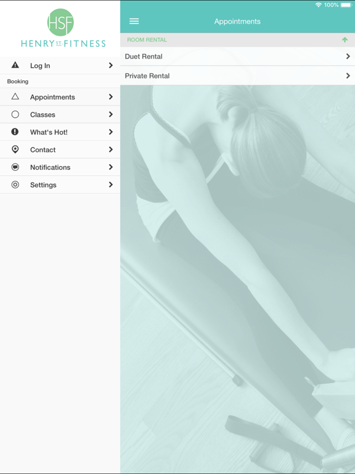Open the hamburger menu icon
Viewport: 355px width, 474px height.
(x=134, y=21)
